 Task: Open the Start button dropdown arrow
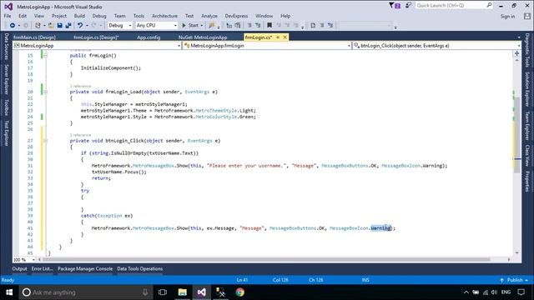point(202,26)
